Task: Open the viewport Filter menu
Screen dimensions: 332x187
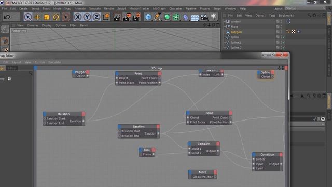Action: click(x=73, y=25)
